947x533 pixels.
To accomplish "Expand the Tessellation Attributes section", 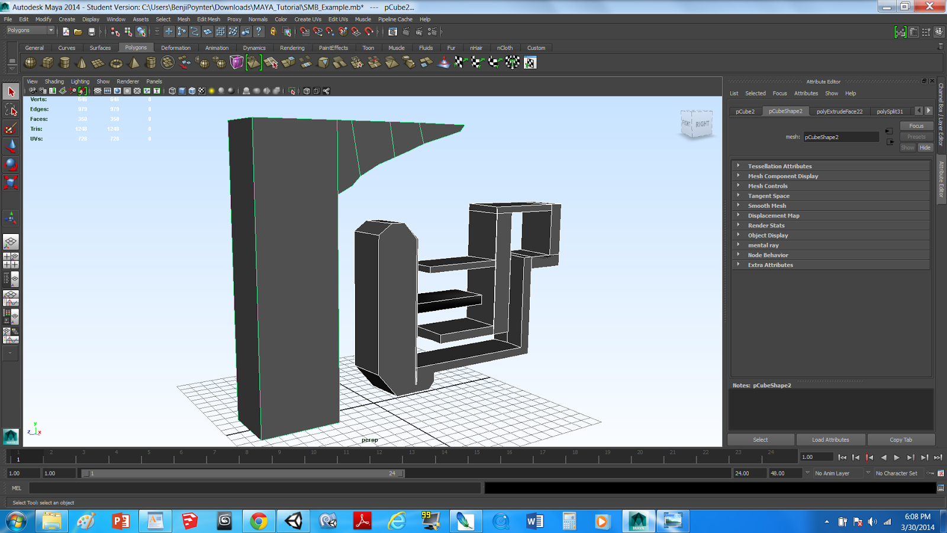I will [x=779, y=166].
